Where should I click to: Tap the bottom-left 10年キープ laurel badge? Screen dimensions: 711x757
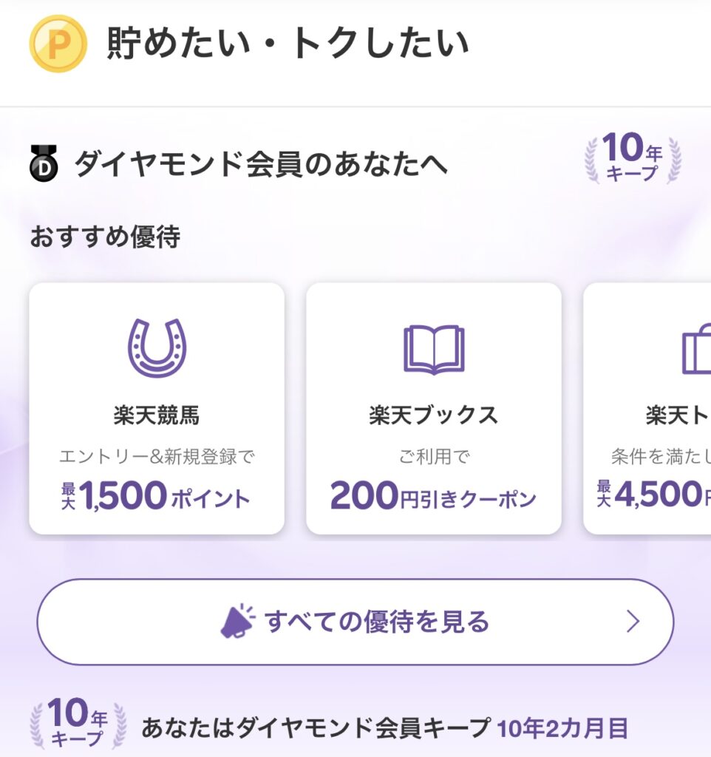pyautogui.click(x=78, y=723)
